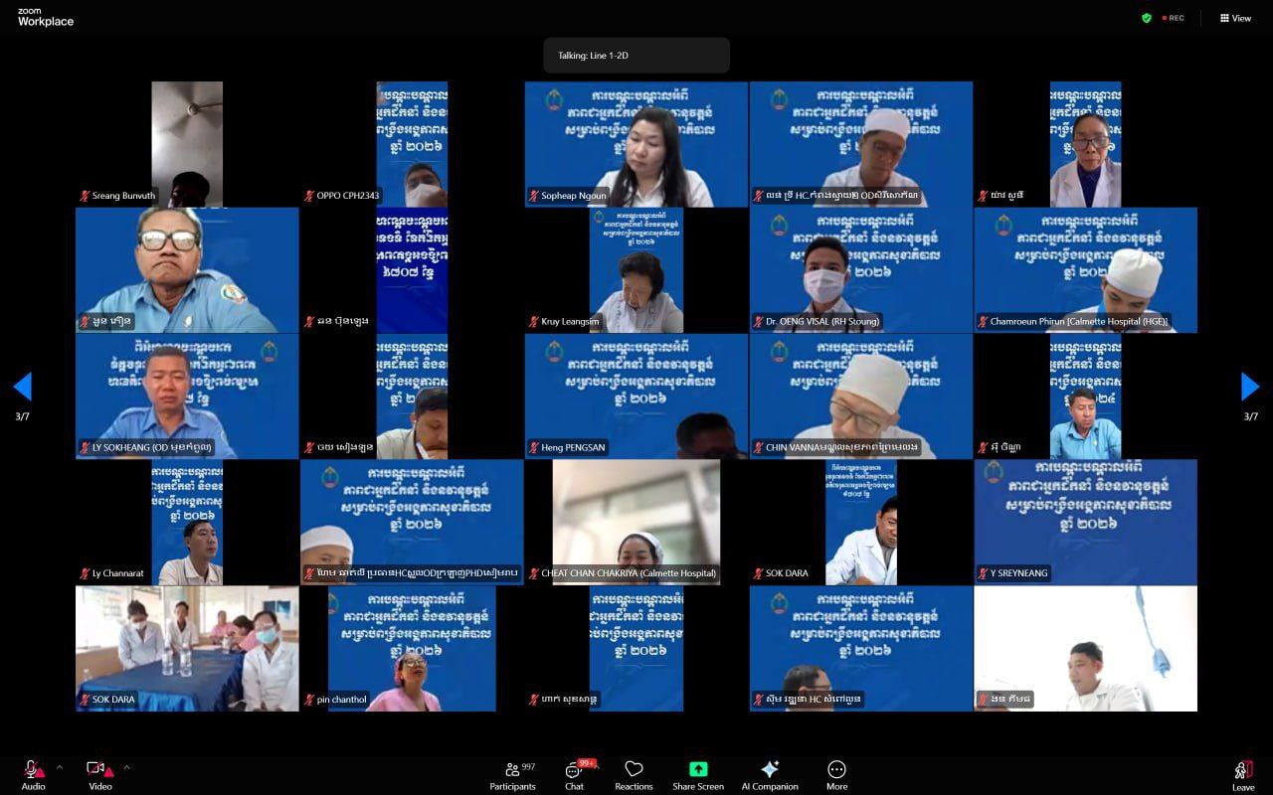
Task: Click the REC recording indicator
Action: click(1174, 18)
